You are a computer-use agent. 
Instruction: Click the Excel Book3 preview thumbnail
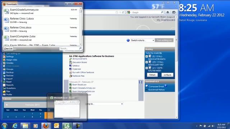(67, 109)
